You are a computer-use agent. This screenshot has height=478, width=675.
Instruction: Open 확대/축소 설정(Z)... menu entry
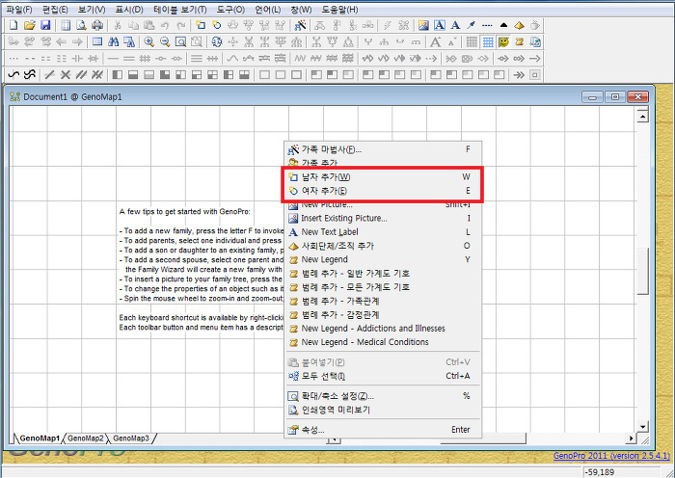pos(383,396)
